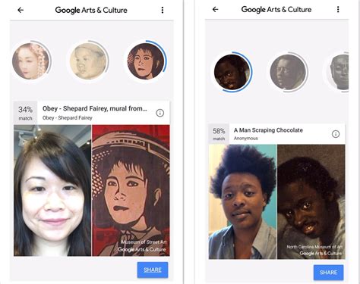
Task: Open the Obey - Shepard Fairey mural title
Action: point(95,109)
